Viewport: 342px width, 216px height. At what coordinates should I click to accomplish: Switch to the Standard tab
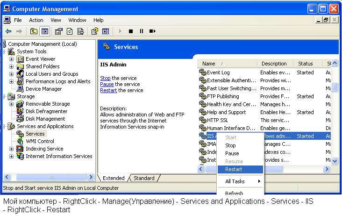click(x=144, y=178)
